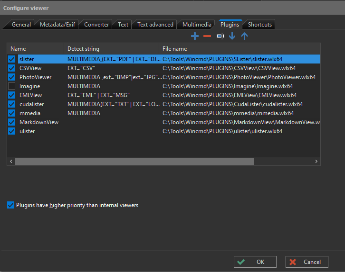Select the Plugins tab
Viewport: 345px width, 272px height.
(230, 24)
